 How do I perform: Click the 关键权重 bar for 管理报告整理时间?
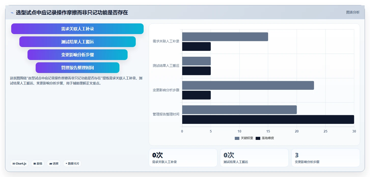pos(239,110)
